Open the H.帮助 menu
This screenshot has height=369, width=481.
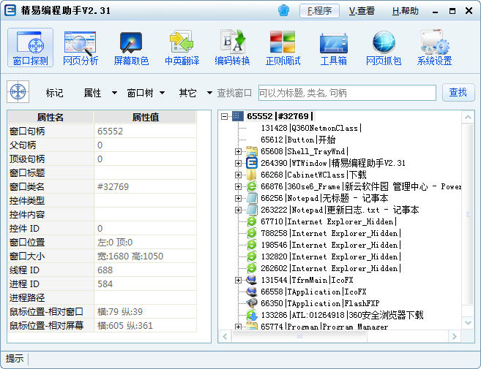[406, 11]
